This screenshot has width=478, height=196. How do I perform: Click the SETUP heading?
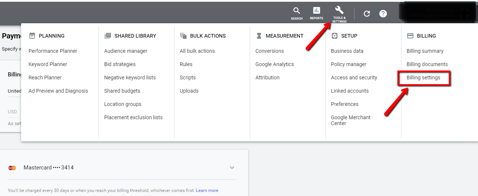tap(349, 36)
